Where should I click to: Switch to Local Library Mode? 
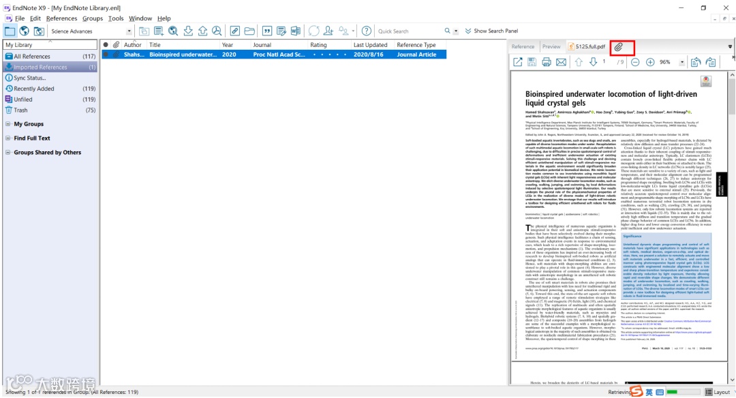(x=10, y=31)
